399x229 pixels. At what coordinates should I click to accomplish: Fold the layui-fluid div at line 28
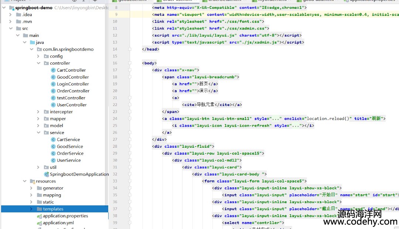click(130, 146)
